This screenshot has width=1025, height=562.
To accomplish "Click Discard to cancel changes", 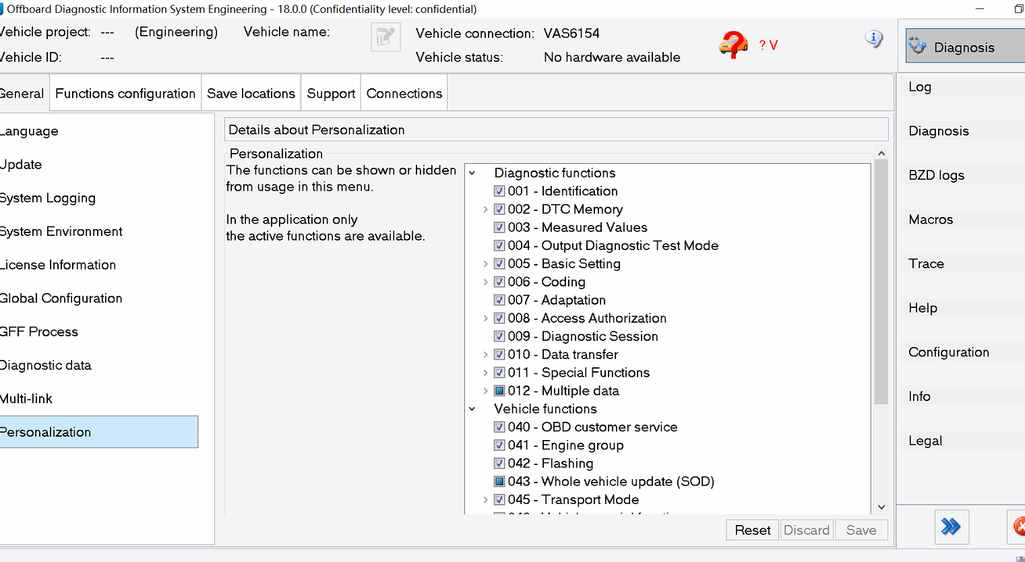I will pyautogui.click(x=807, y=530).
